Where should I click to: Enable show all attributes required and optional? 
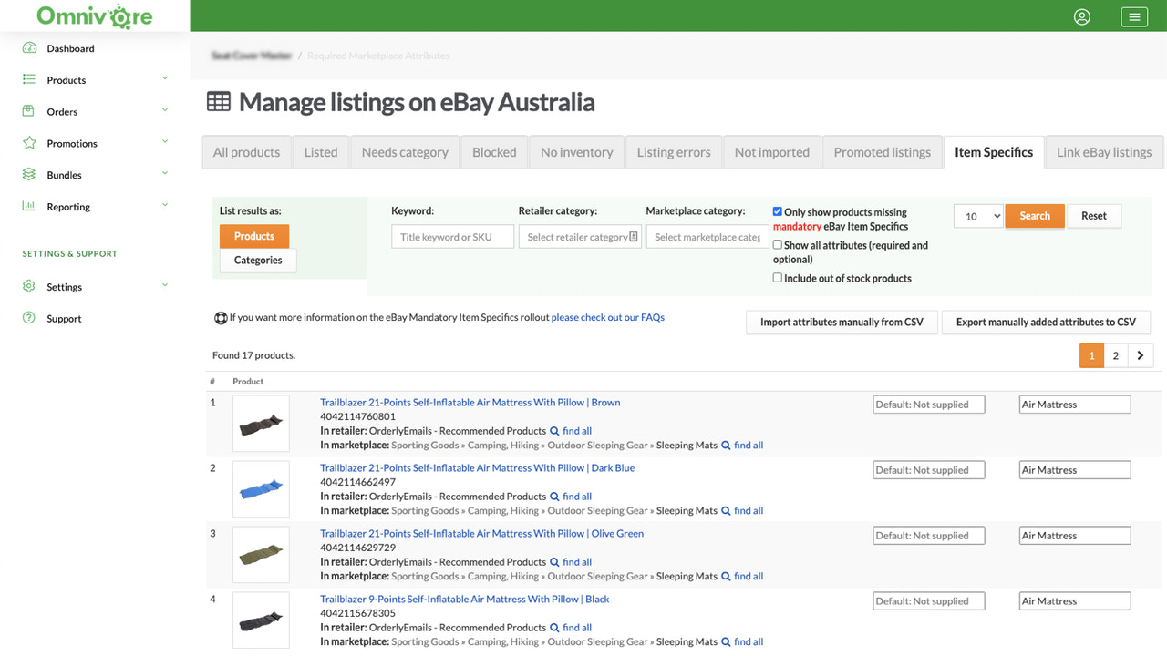[778, 244]
